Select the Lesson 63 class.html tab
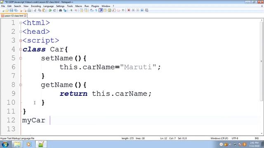This screenshot has height=148, width=264. 14,16
